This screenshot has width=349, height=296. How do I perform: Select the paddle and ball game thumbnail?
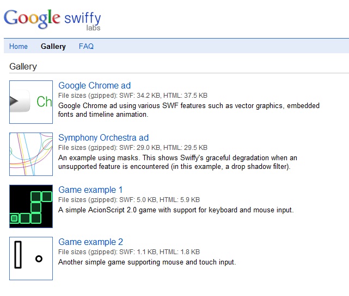pos(31,259)
